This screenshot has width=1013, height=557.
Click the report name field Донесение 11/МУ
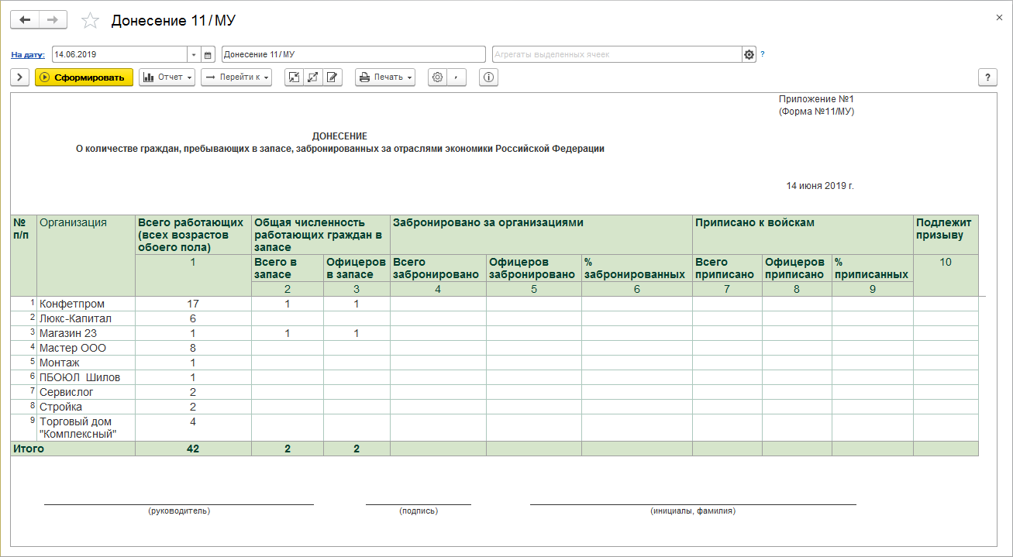(x=353, y=54)
